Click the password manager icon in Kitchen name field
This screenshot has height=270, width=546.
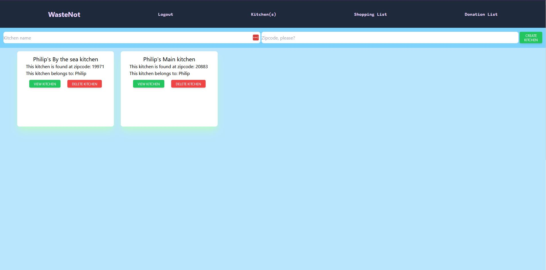coord(256,38)
